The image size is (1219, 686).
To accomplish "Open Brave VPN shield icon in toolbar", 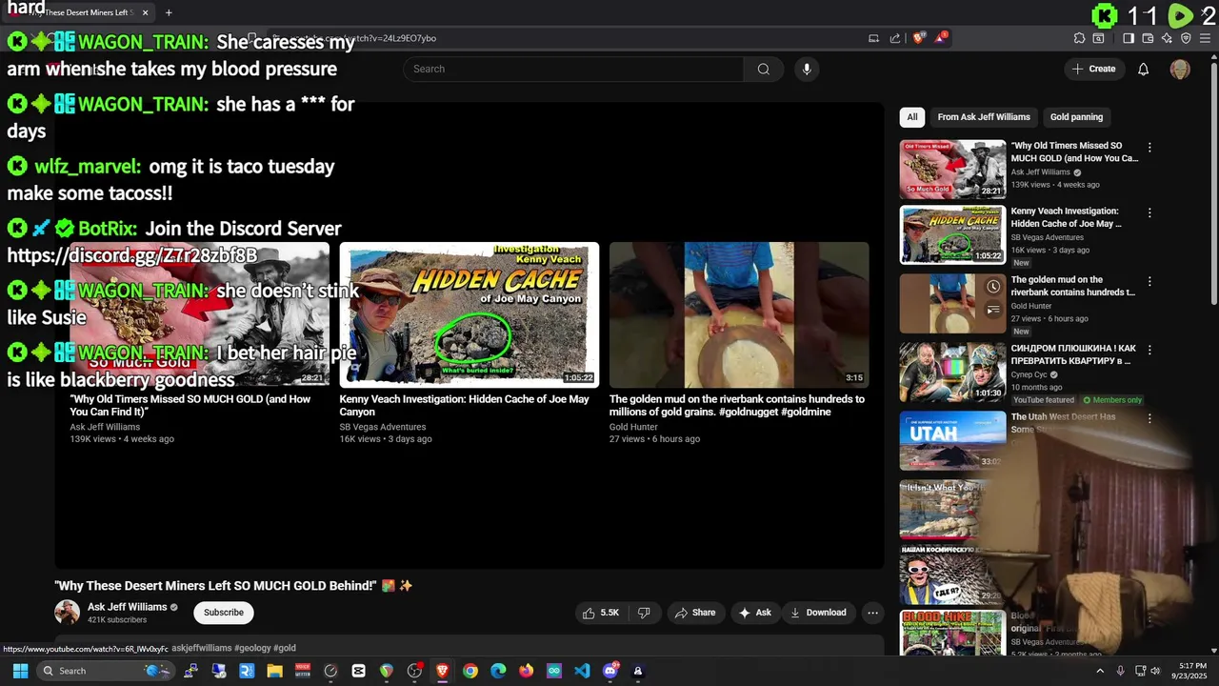I will tap(1186, 38).
